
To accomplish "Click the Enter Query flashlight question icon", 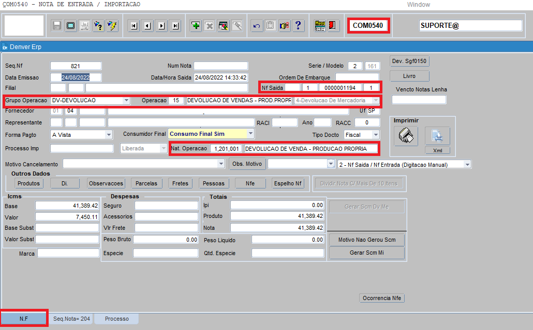I will pos(98,26).
